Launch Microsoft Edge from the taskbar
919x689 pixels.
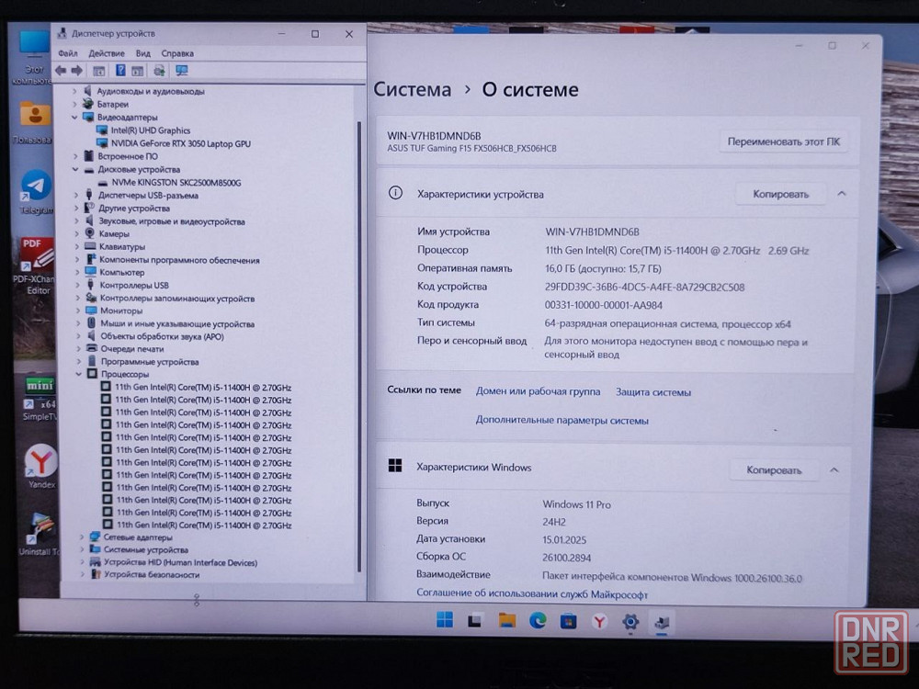click(x=538, y=620)
